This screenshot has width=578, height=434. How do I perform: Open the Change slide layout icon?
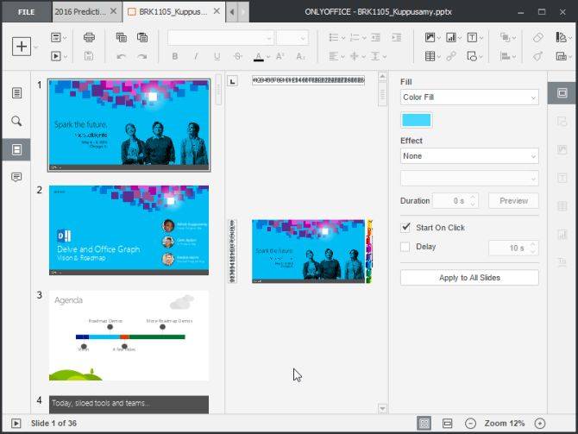click(56, 37)
